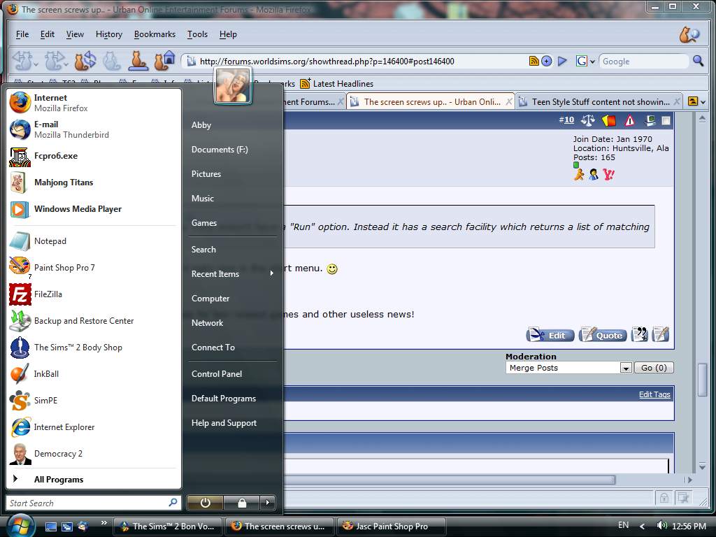Image resolution: width=716 pixels, height=537 pixels.
Task: Show hidden system tray icons arrow
Action: point(642,526)
